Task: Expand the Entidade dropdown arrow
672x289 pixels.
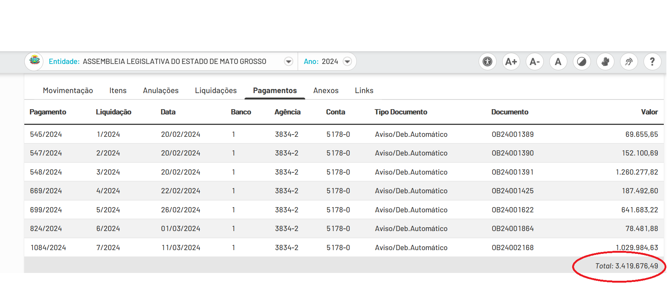Action: [288, 61]
